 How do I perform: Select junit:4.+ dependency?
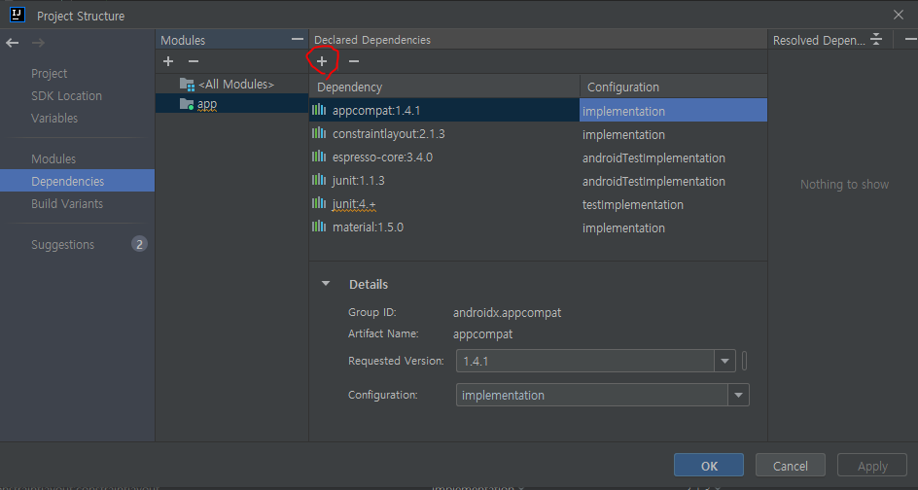[x=444, y=204]
